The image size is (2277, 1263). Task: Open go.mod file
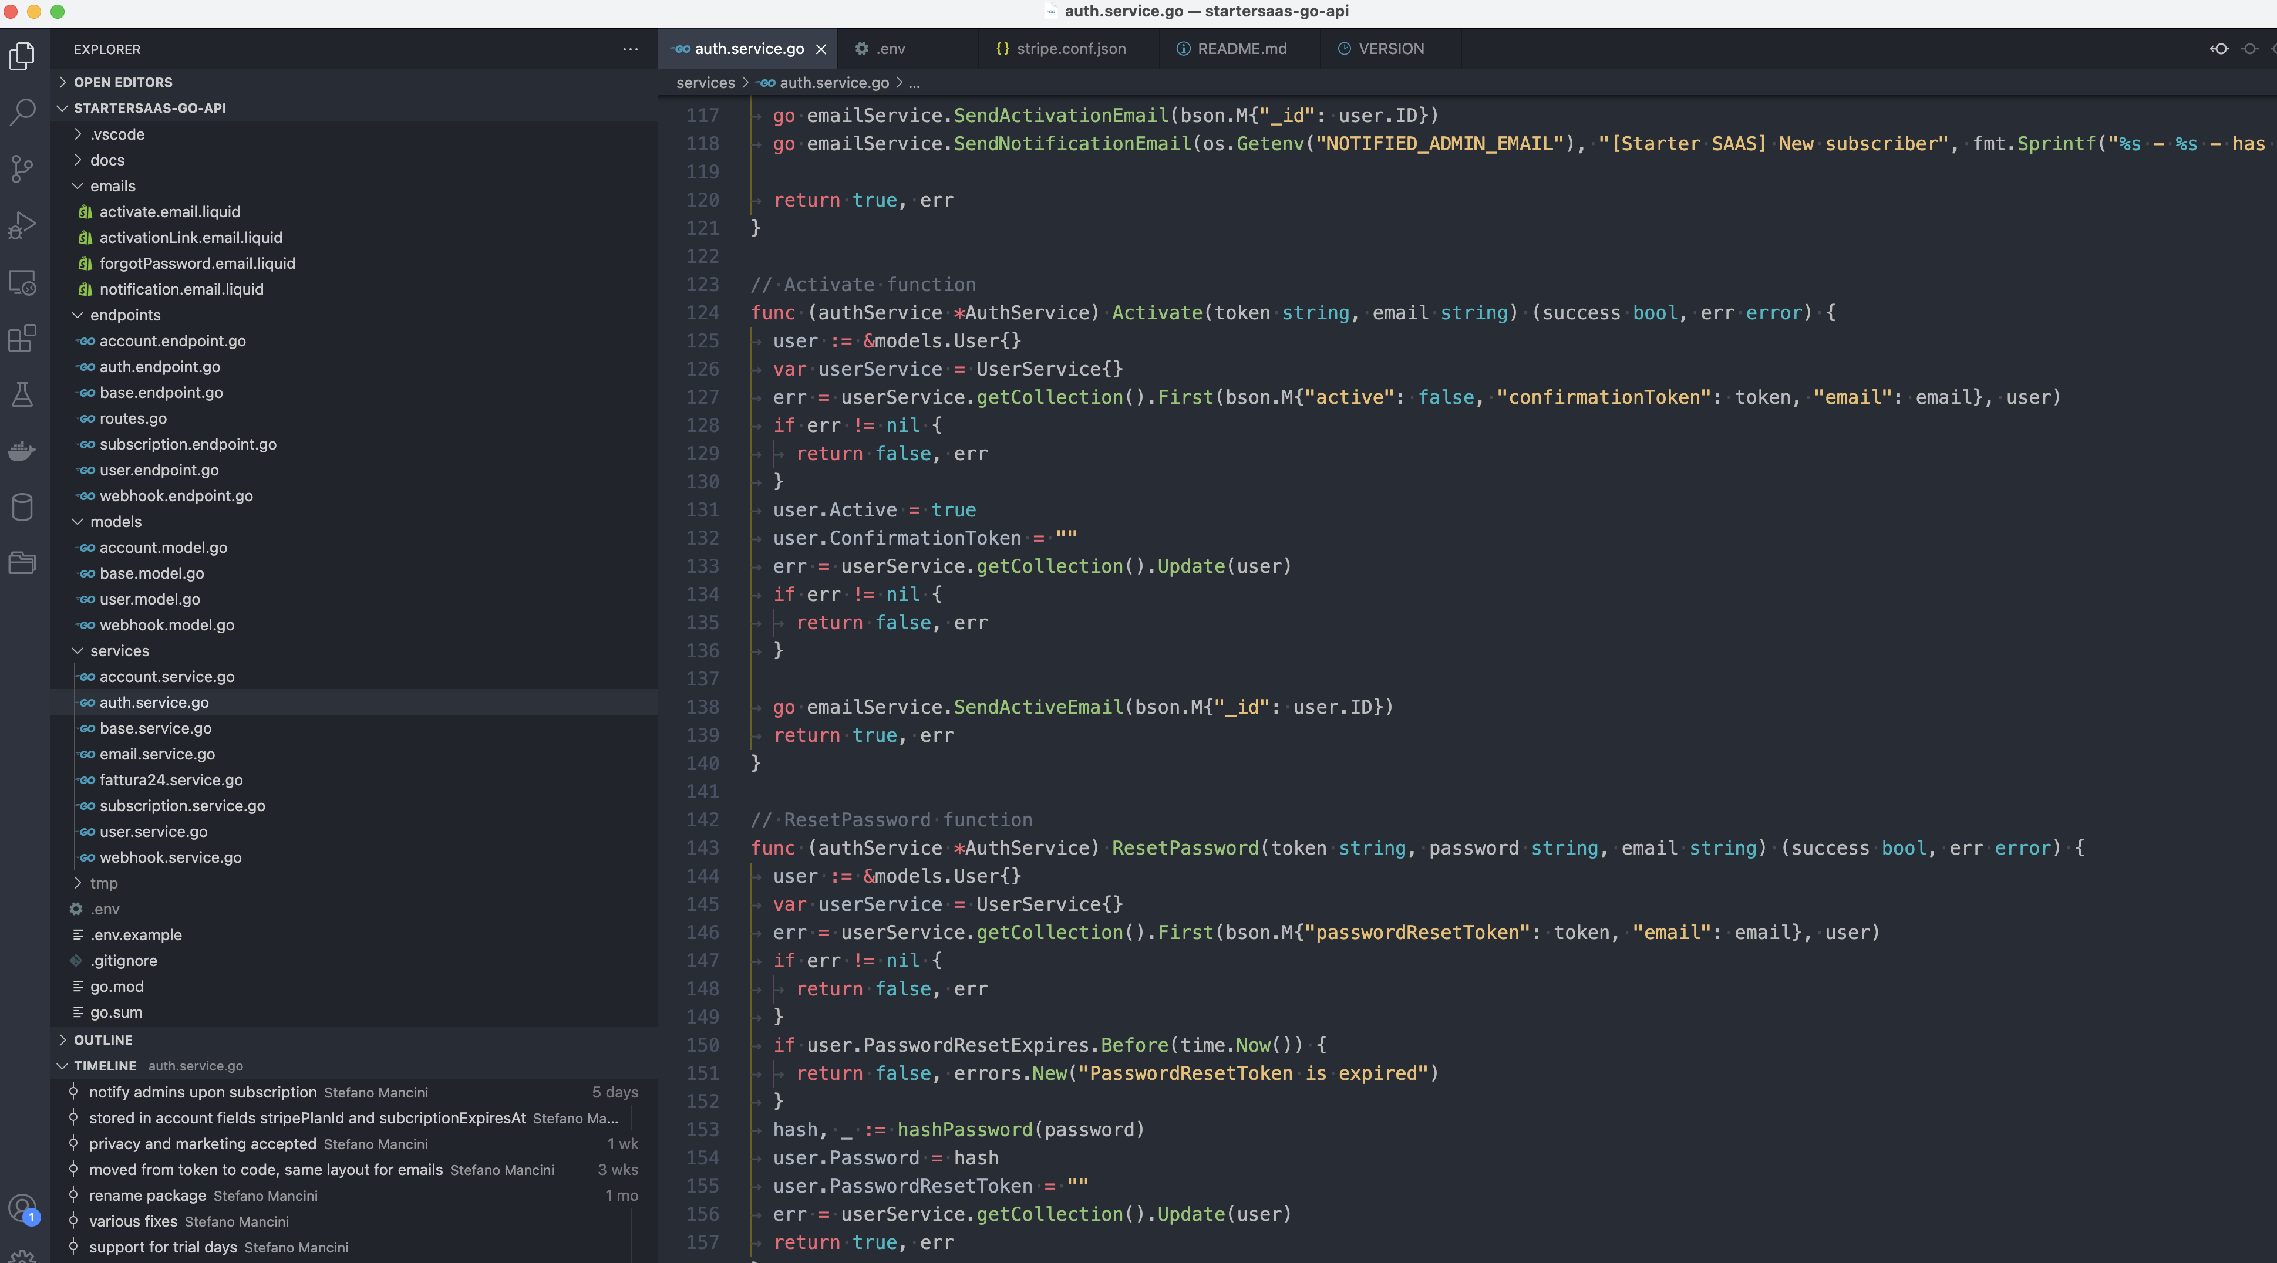coord(353,987)
